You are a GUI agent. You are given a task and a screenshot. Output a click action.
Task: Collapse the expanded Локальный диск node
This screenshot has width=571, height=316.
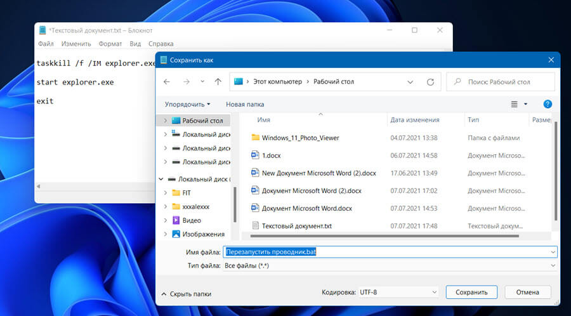161,179
